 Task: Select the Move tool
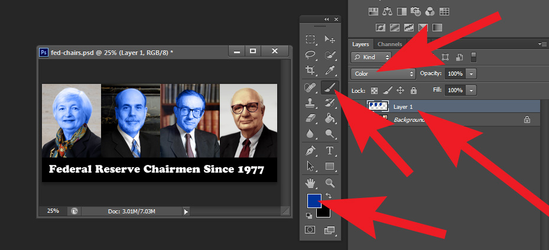click(x=330, y=39)
